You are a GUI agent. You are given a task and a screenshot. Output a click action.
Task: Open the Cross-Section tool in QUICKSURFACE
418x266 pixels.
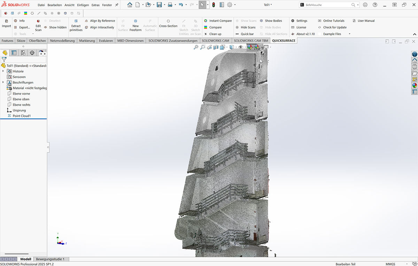(x=169, y=26)
